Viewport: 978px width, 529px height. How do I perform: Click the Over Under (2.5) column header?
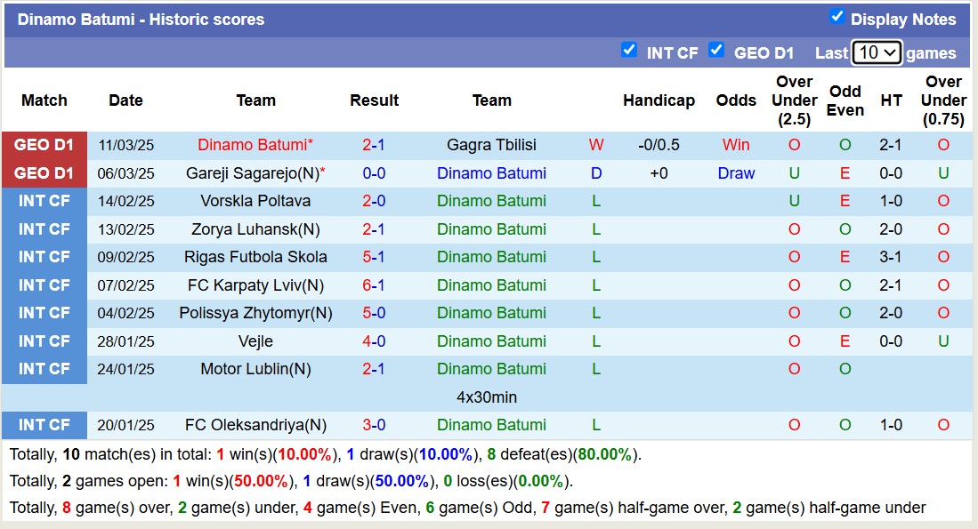pos(794,100)
